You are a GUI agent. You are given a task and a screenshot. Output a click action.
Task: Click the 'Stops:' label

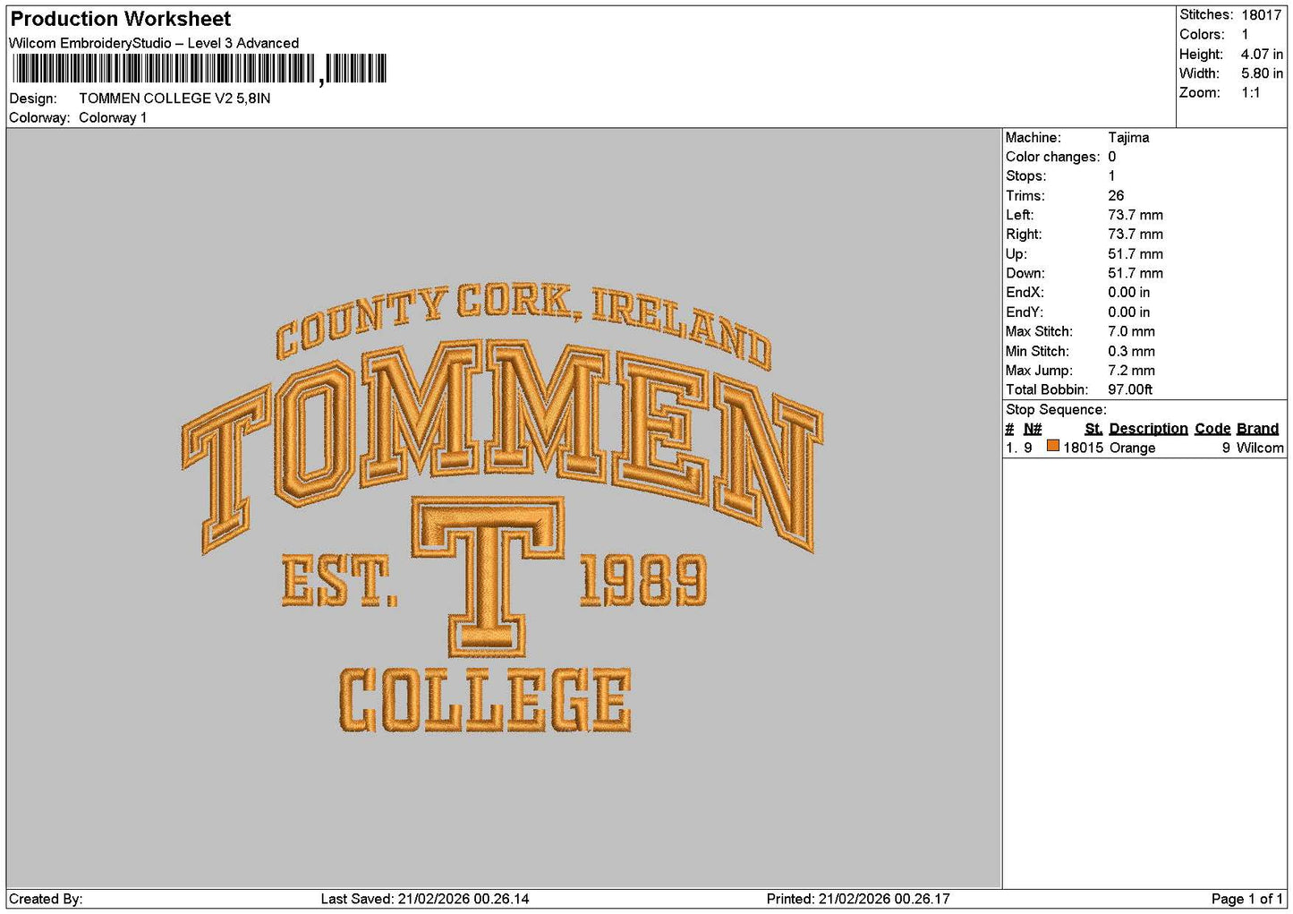pos(1025,176)
